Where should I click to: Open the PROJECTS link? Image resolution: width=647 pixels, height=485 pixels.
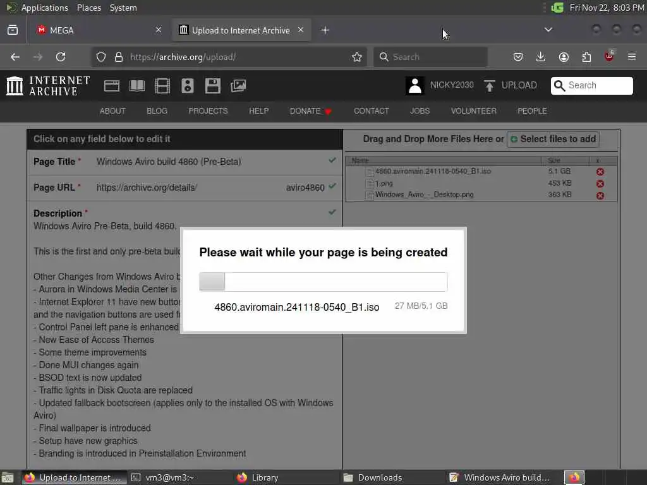(208, 111)
